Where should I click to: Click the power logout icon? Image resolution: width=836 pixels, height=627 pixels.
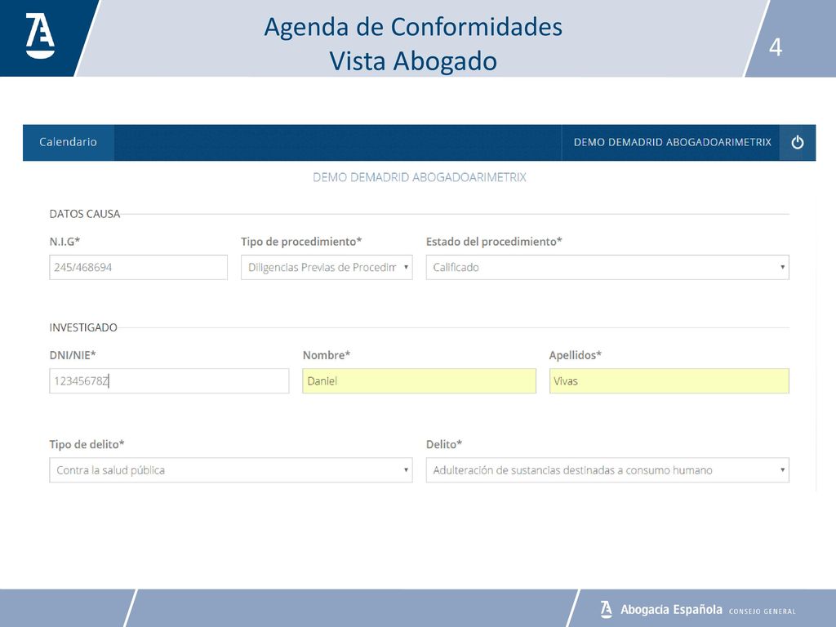[797, 142]
